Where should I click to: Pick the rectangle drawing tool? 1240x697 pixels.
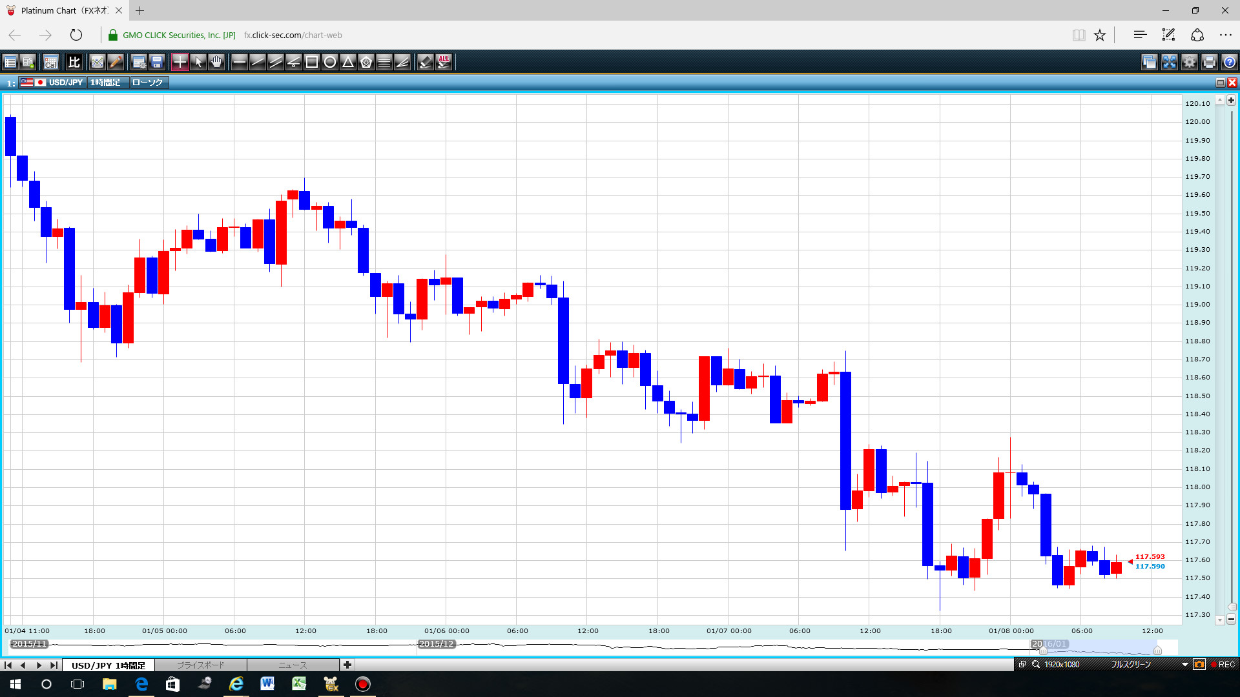pos(312,62)
